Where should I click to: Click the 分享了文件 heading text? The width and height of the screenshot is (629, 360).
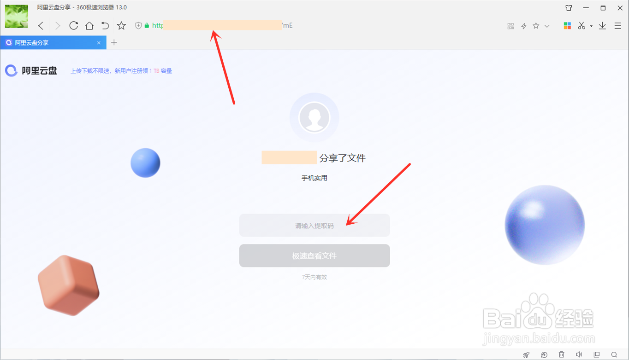(x=343, y=158)
